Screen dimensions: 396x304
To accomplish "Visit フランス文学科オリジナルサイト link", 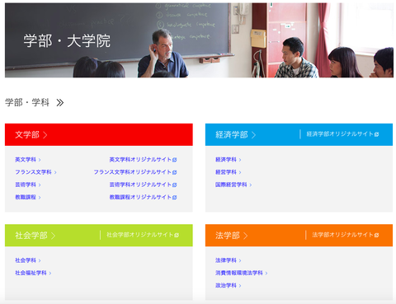I will pos(133,172).
